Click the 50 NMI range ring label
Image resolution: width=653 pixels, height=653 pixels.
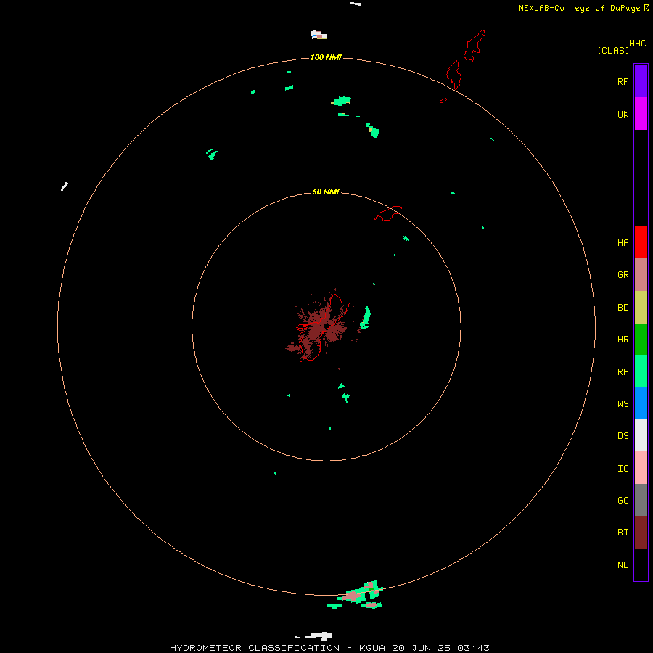(326, 192)
